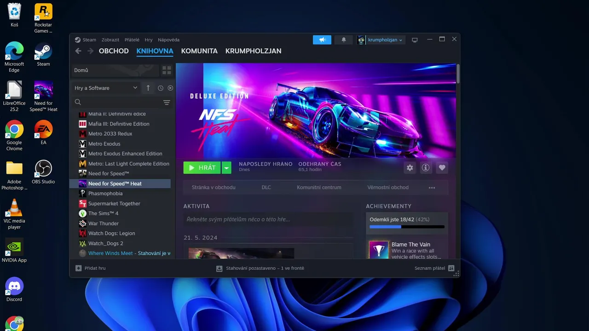Select The Sims™ 4 in the list

120,213
